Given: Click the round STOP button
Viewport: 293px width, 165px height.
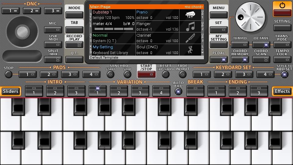Looking at the screenshot, I should click(9, 74).
